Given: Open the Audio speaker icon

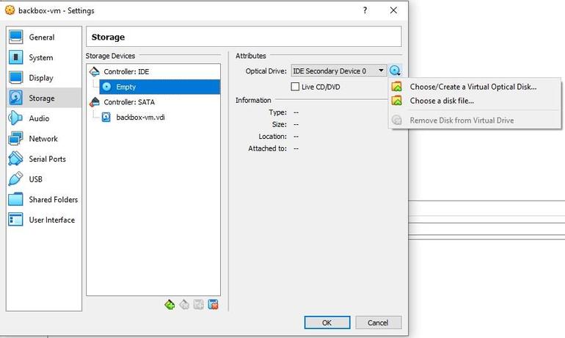Looking at the screenshot, I should 16,118.
